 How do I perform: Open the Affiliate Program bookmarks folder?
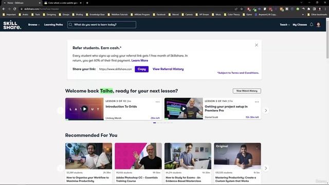140,15
